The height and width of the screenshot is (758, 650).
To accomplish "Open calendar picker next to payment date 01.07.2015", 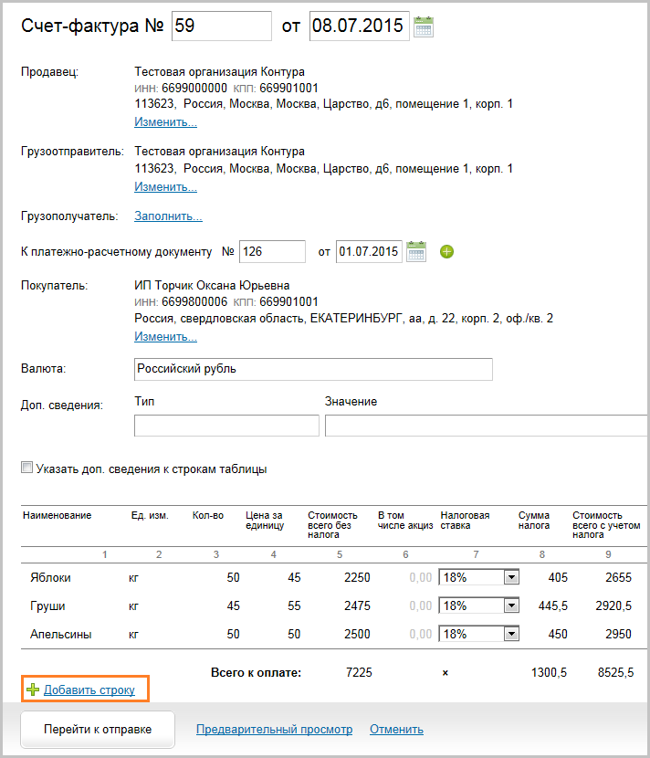I will [416, 251].
